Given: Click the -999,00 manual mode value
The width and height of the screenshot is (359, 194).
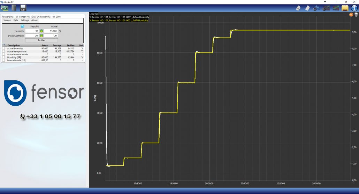Looking at the screenshot, I should 44,60.
